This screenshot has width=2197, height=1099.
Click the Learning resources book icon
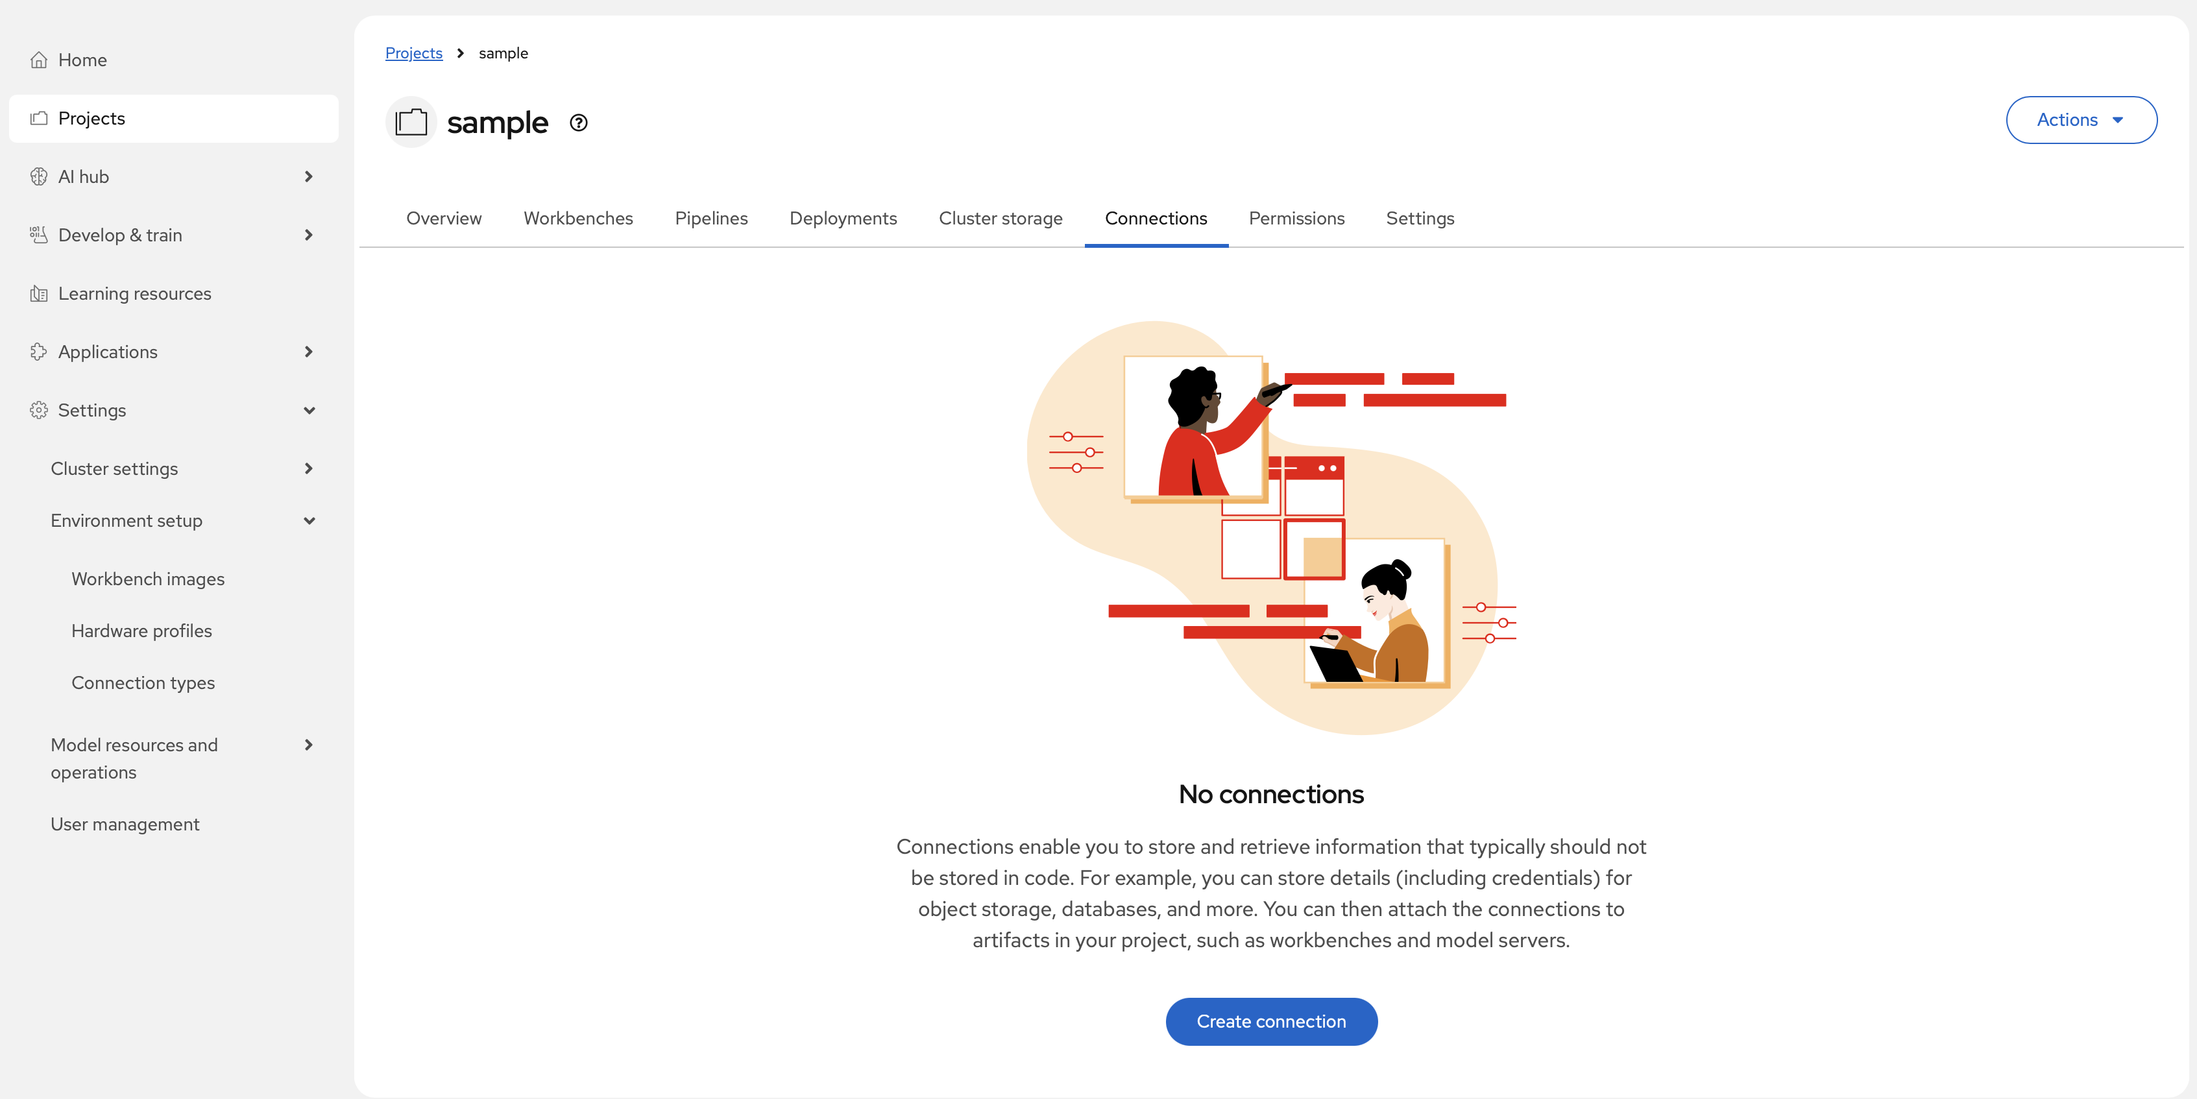pos(38,293)
